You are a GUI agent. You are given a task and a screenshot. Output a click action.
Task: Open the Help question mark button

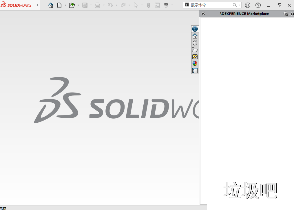tap(258, 5)
